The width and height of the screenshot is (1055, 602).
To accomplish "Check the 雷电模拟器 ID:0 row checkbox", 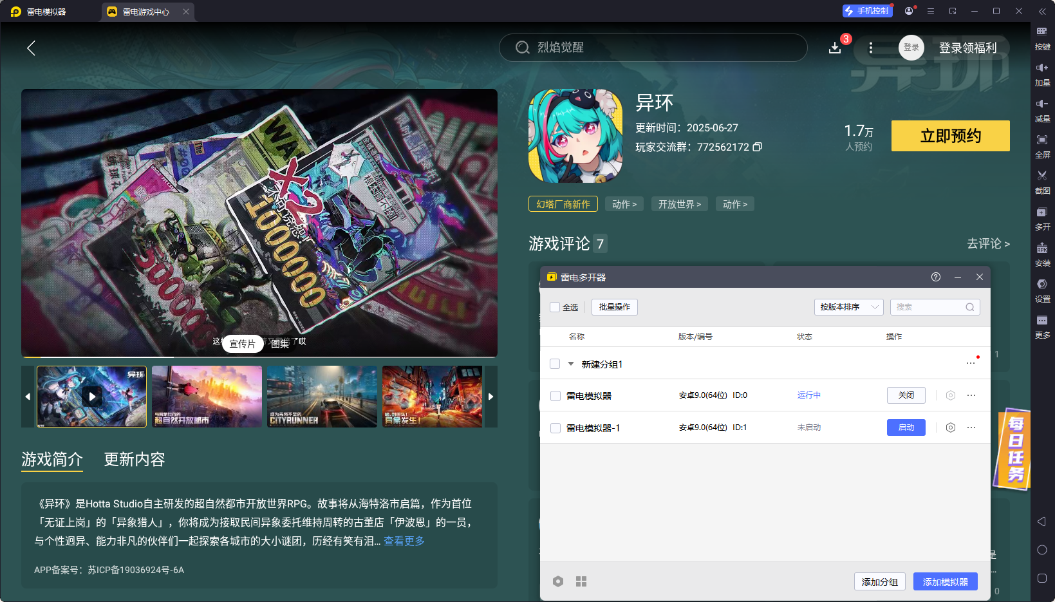I will pyautogui.click(x=556, y=396).
